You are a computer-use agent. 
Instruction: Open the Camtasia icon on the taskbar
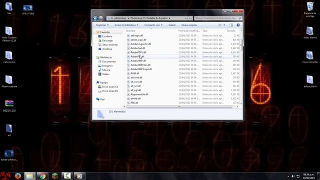[x=67, y=175]
